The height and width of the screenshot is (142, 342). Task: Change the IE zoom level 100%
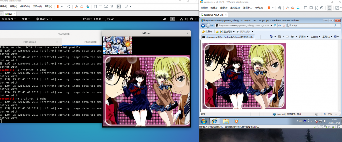(329, 114)
